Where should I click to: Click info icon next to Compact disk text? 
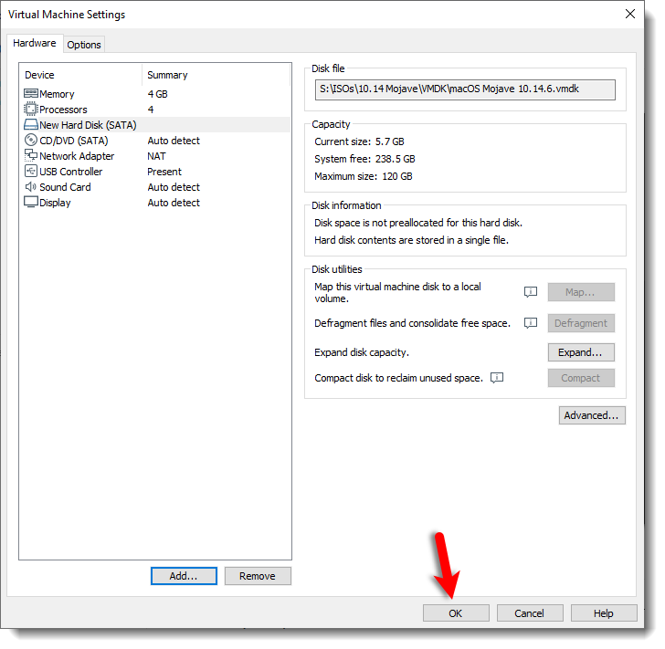(497, 378)
